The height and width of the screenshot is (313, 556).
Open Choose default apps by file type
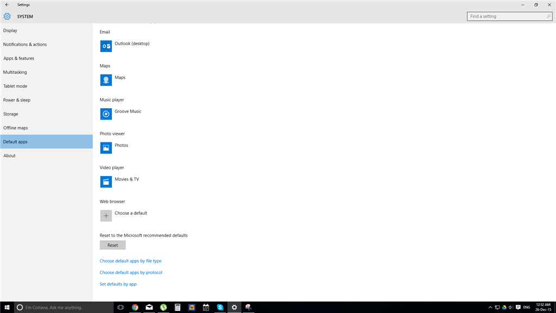pyautogui.click(x=130, y=261)
